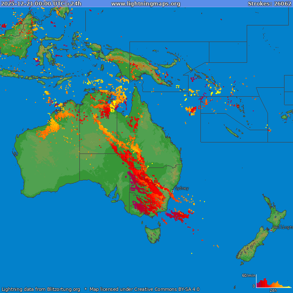Image resolution: width=293 pixels, height=293 pixels.
Task: Click the 60/min scale label
Action: click(248, 276)
